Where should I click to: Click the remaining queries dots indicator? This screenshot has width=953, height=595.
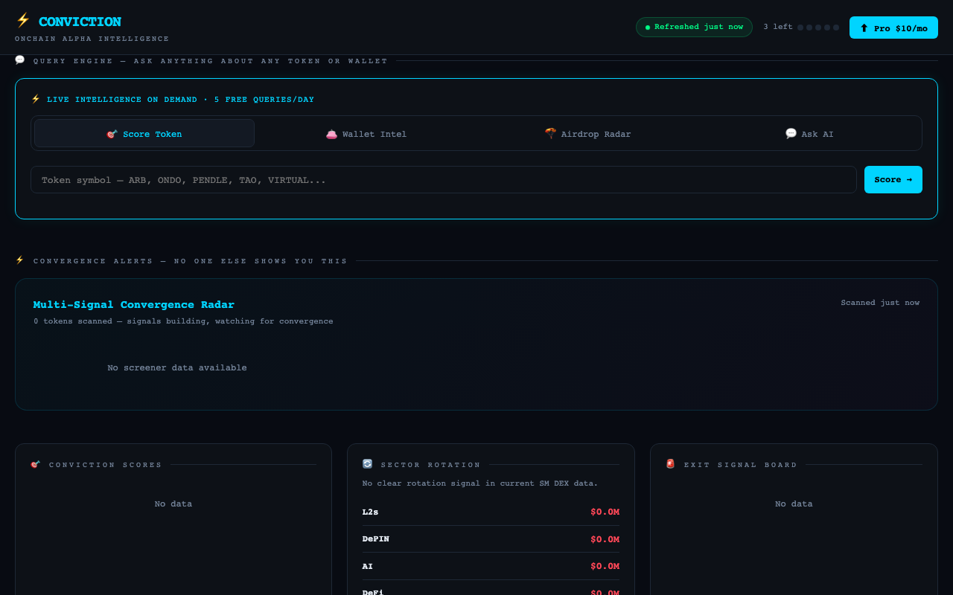point(818,28)
